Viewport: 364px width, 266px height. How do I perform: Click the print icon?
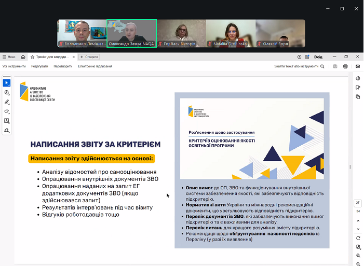pyautogui.click(x=345, y=66)
